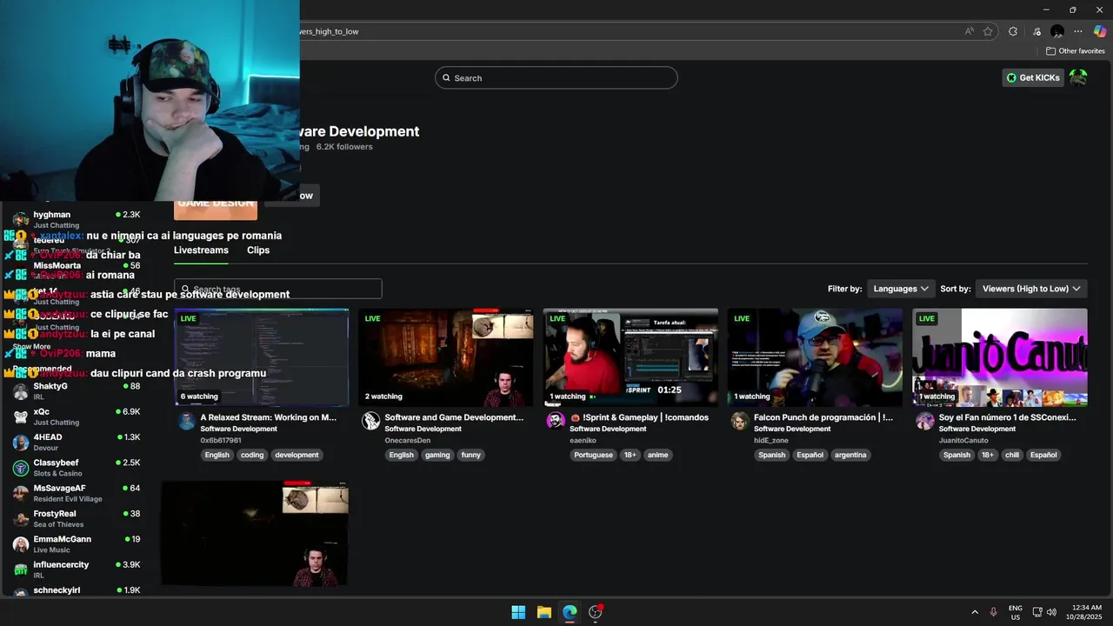
Task: Focus the Search tags input field
Action: tap(277, 290)
